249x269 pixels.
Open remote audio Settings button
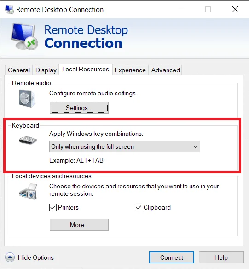click(79, 108)
